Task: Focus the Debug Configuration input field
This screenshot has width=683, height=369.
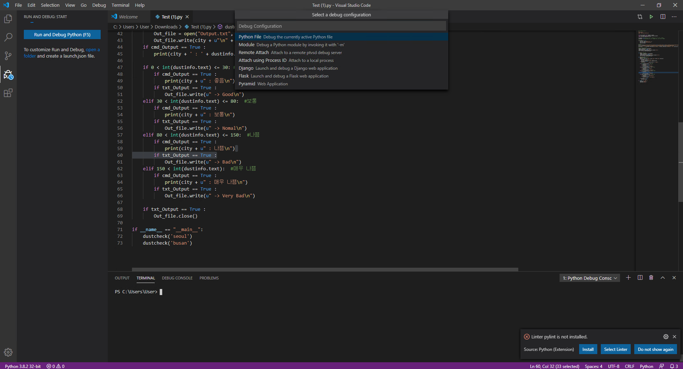Action: pos(341,26)
